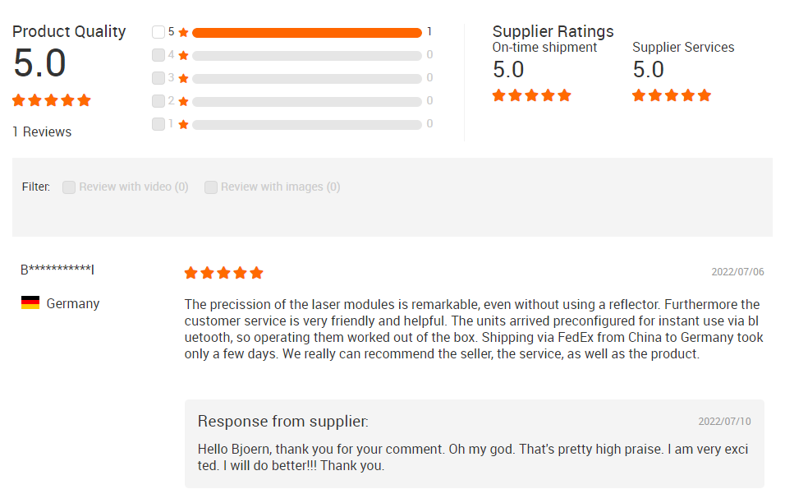Viewport: 785px width, 503px height.
Task: Check the 3-star rating filter checkbox
Action: [158, 78]
